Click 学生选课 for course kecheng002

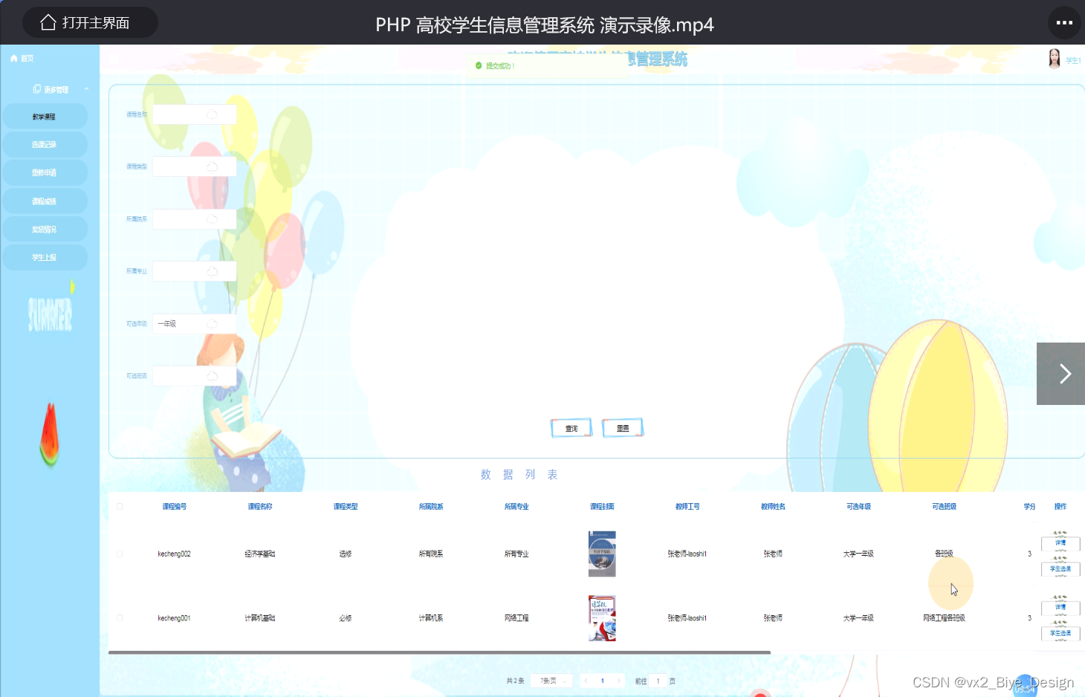(x=1060, y=569)
